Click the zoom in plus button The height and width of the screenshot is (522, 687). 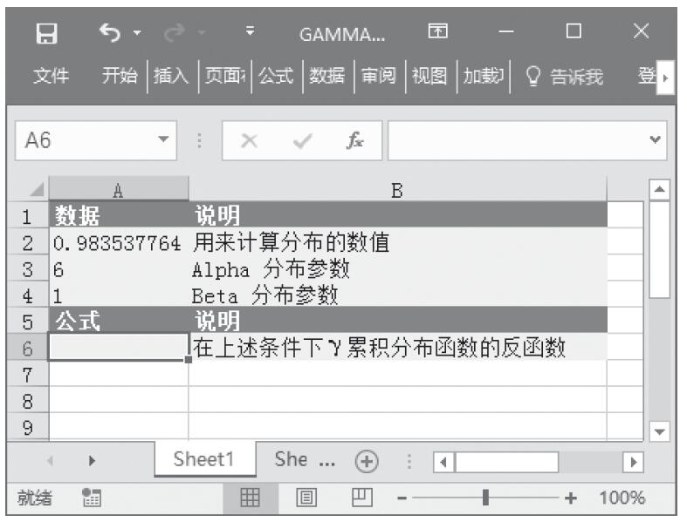[x=572, y=498]
